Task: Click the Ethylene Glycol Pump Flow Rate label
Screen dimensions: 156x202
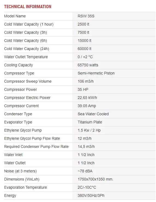Action: [x=32, y=138]
